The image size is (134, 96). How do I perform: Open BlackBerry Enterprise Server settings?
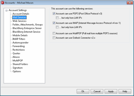[x=27, y=28]
